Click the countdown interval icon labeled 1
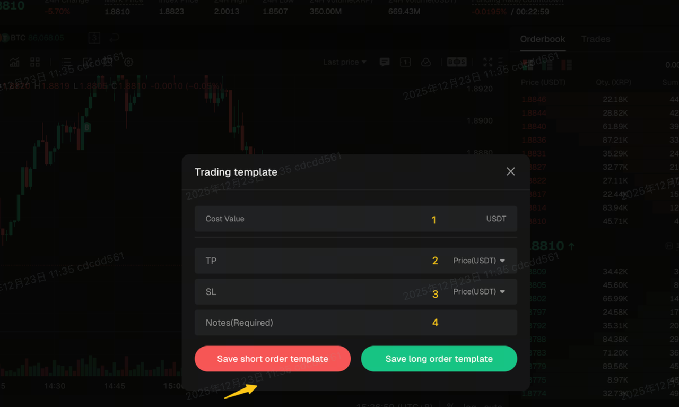The image size is (679, 407). pyautogui.click(x=405, y=62)
